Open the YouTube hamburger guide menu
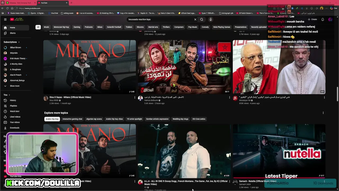Image resolution: width=339 pixels, height=191 pixels. tap(5, 19)
